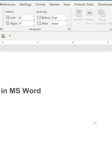Click the horizontal ruler at mark 3
This screenshot has height=149, width=112.
(38, 42)
